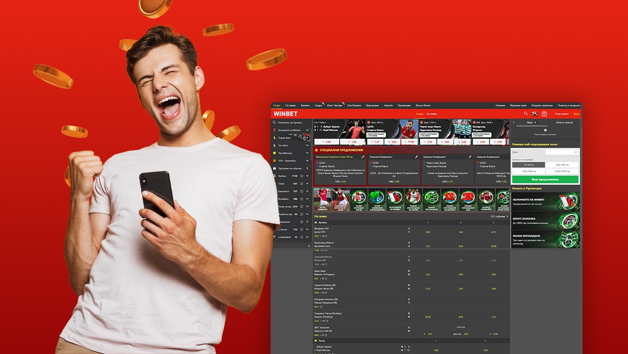This screenshot has height=354, width=628.
Task: Favorite e-Basketball with its sidebar star
Action: click(302, 237)
